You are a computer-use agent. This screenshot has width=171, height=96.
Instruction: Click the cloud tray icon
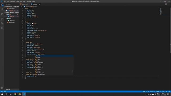coord(153,94)
